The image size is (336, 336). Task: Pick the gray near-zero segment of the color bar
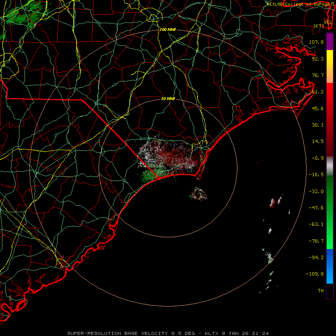pos(330,166)
